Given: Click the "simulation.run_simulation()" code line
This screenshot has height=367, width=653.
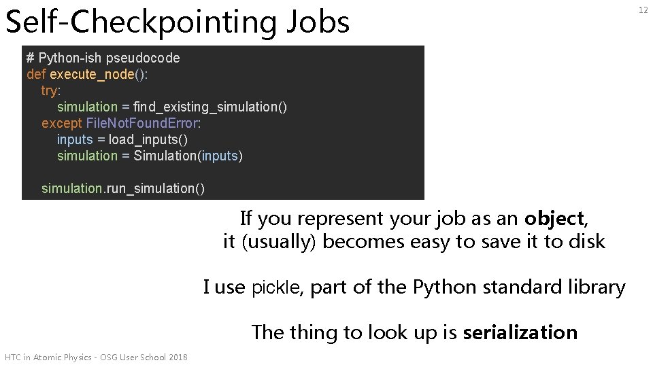Looking at the screenshot, I should pos(122,188).
